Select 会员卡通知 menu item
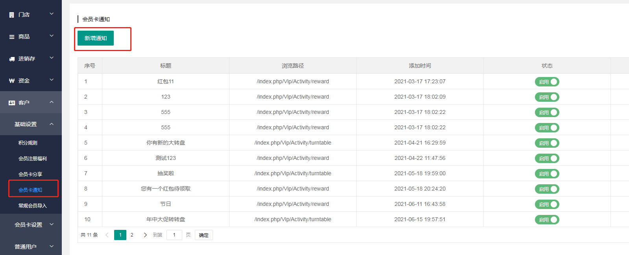The image size is (629, 255). (x=30, y=190)
